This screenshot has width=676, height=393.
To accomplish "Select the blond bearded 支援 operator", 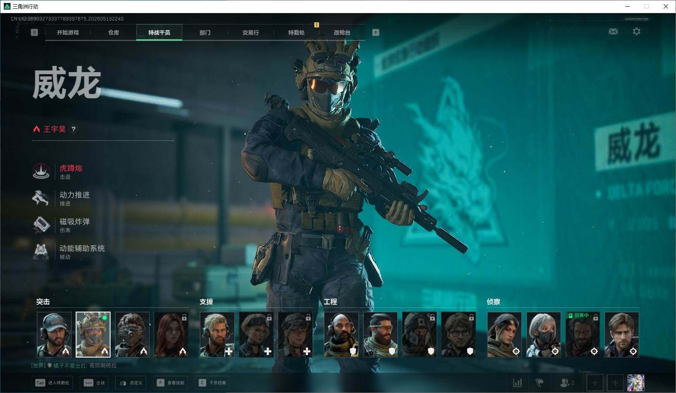I will coord(217,334).
